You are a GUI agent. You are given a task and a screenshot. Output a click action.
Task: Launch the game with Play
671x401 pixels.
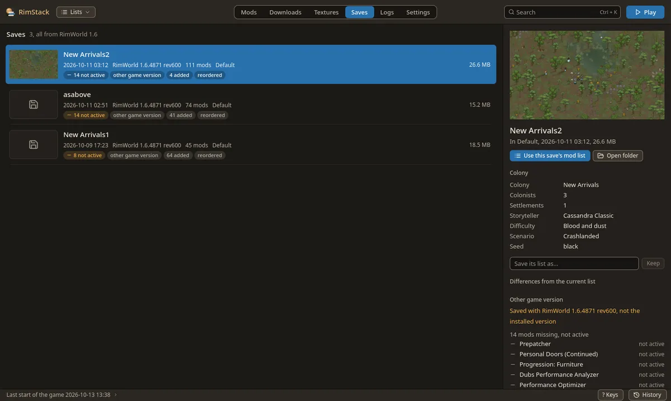pyautogui.click(x=645, y=12)
